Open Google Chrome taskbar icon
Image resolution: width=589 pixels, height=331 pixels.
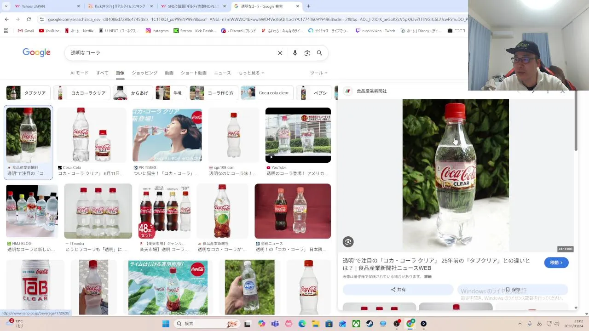(410, 324)
